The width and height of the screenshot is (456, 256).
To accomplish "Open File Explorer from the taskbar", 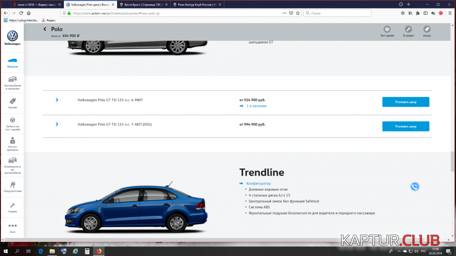I will coord(52,251).
